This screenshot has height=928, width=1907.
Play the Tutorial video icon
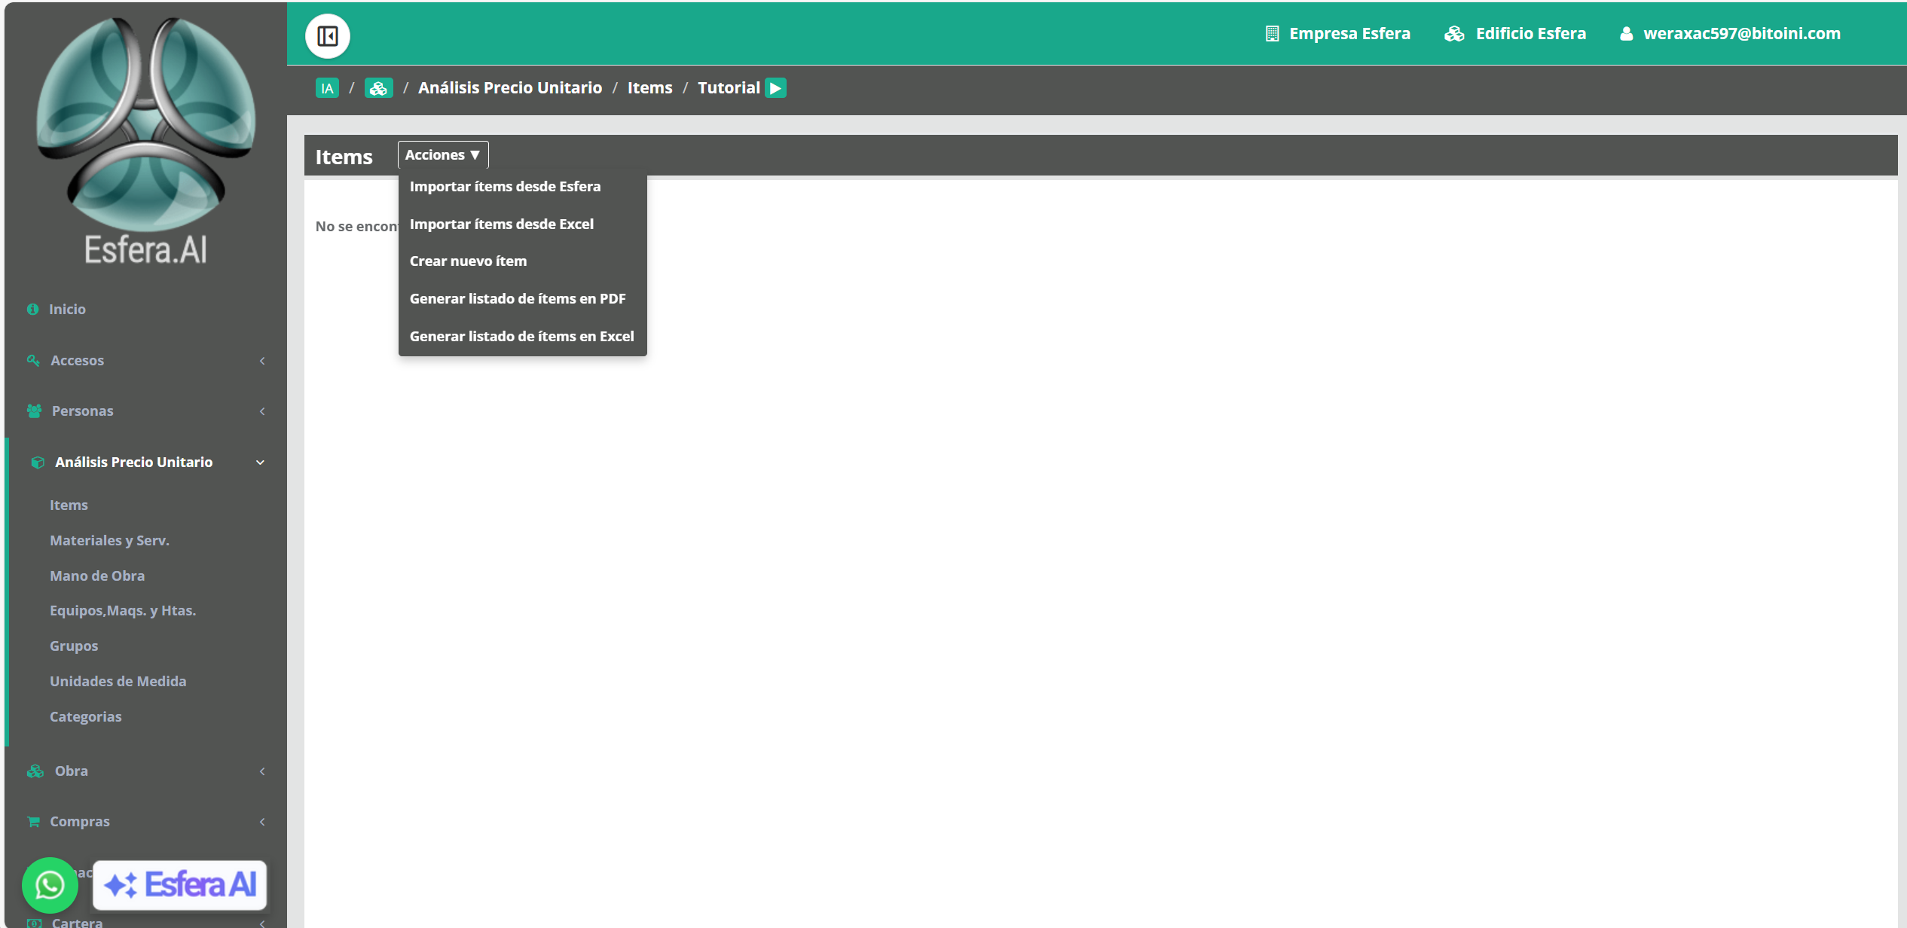click(x=775, y=88)
